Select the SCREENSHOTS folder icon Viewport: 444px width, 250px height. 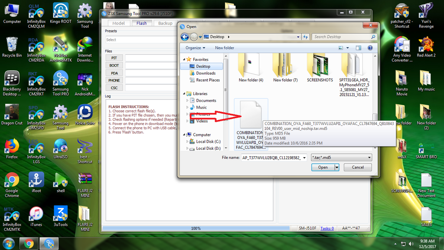tap(320, 65)
